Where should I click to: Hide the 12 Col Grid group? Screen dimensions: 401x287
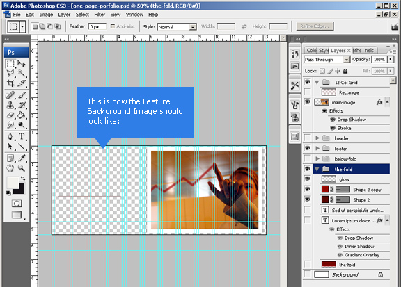[308, 82]
